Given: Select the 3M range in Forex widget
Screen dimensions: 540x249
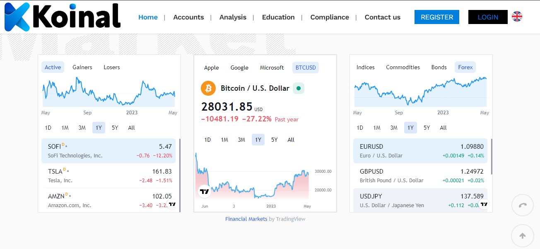Looking at the screenshot, I should 393,128.
